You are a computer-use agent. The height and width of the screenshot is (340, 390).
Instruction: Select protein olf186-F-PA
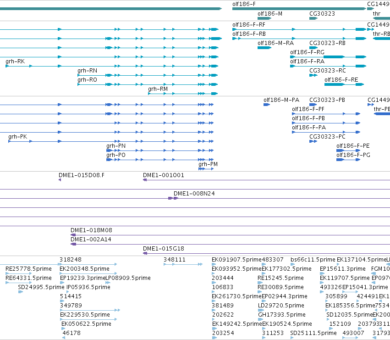coord(309,128)
